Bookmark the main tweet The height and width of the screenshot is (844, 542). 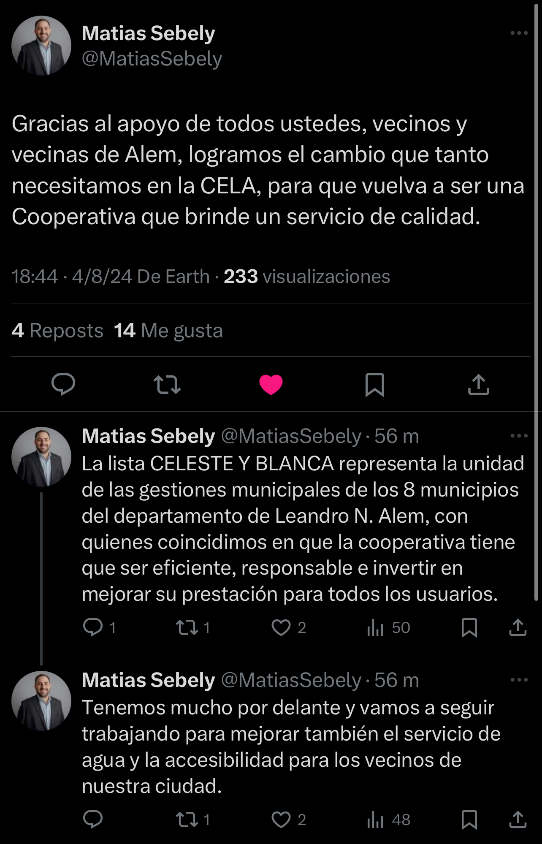click(x=375, y=384)
